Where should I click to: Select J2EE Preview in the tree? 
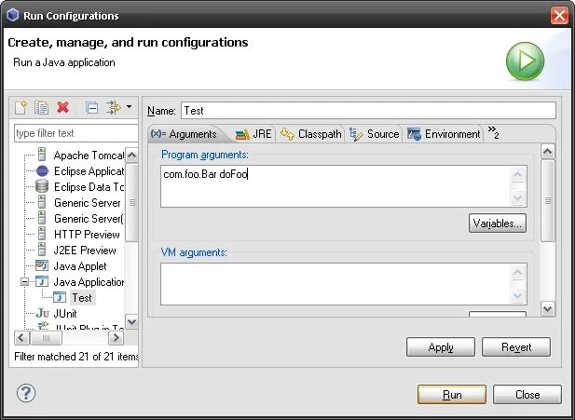pyautogui.click(x=85, y=250)
